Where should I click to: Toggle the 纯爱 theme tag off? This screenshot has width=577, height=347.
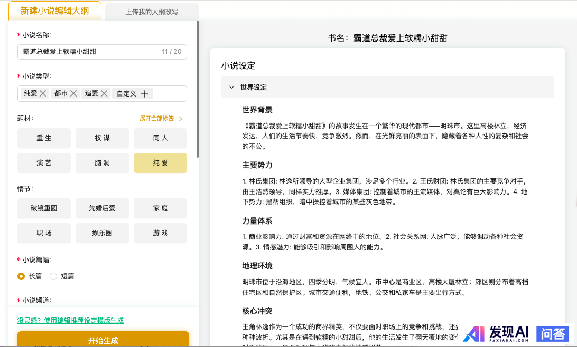pyautogui.click(x=160, y=163)
